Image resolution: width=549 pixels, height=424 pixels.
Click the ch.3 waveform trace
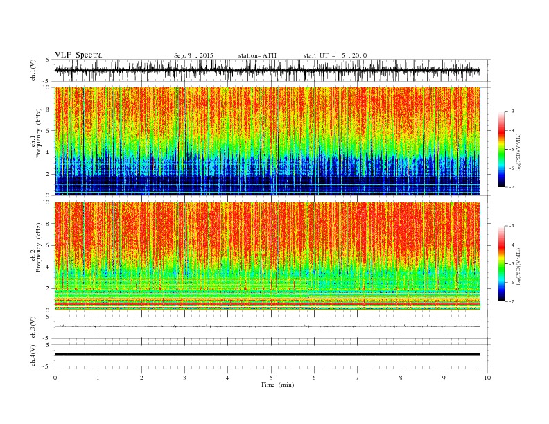(267, 326)
